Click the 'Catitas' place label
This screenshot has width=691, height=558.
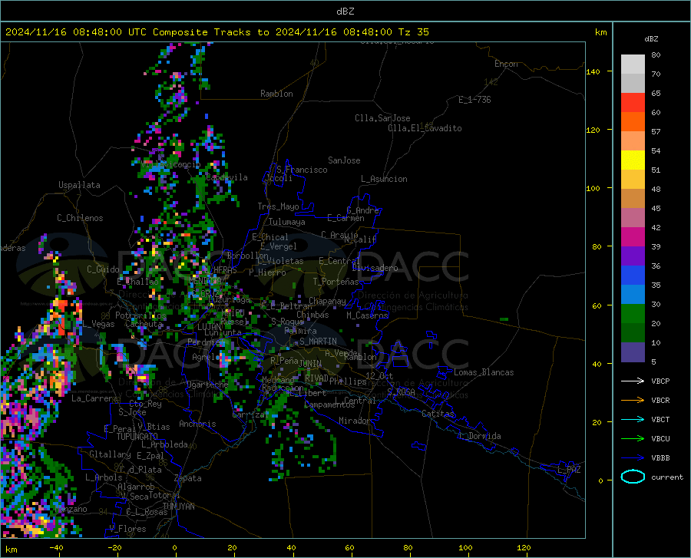[438, 414]
